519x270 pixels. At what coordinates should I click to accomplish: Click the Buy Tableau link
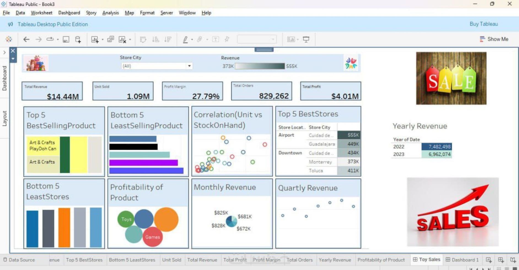point(484,24)
